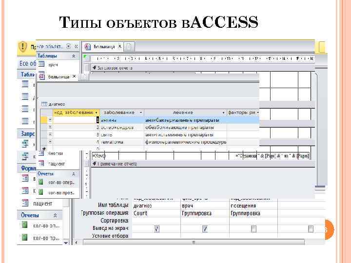
Task: Open the код_заболевания column filter dropdown
Action: click(97, 113)
